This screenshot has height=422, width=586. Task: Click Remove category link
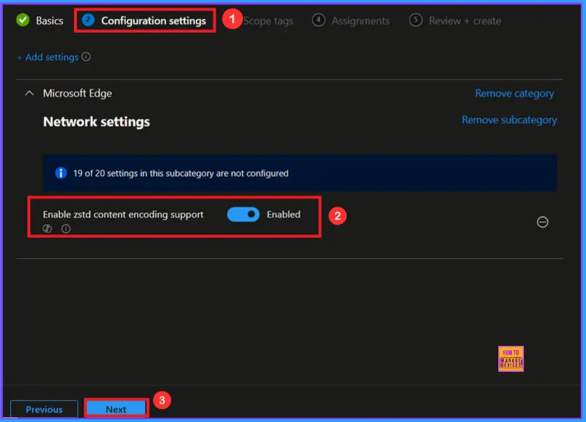514,93
